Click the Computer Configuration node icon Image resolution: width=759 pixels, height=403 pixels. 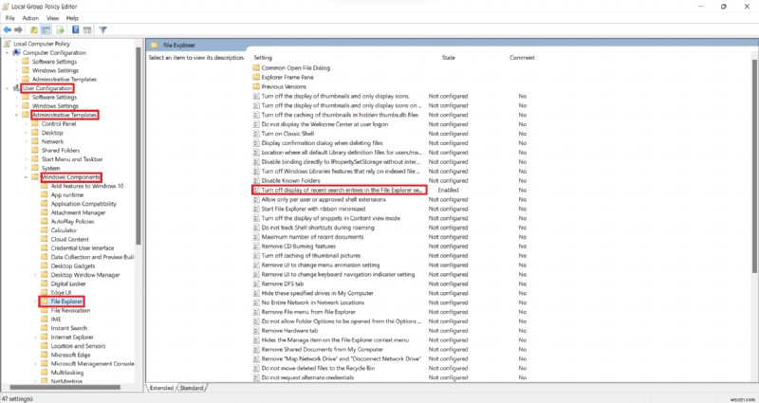16,52
